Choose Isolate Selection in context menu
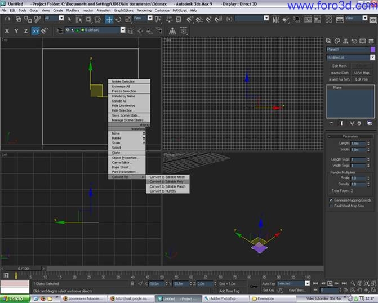This screenshot has width=378, height=303. (x=129, y=82)
